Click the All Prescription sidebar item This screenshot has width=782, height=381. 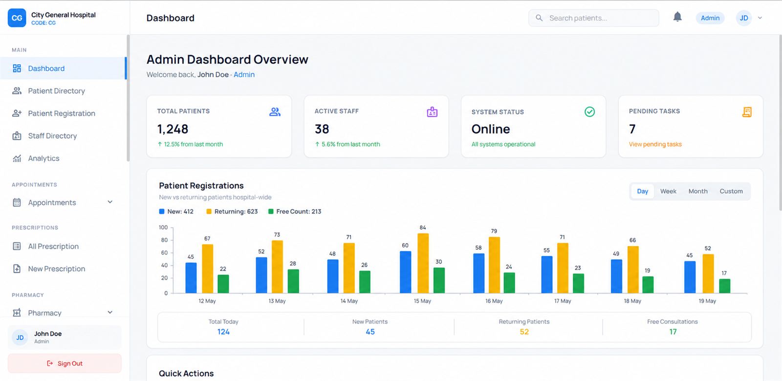click(x=63, y=246)
